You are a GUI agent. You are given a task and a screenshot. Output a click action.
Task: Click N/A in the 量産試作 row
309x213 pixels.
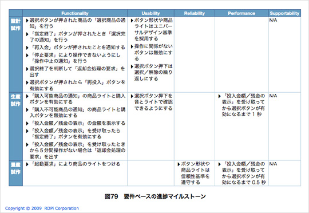click(273, 164)
